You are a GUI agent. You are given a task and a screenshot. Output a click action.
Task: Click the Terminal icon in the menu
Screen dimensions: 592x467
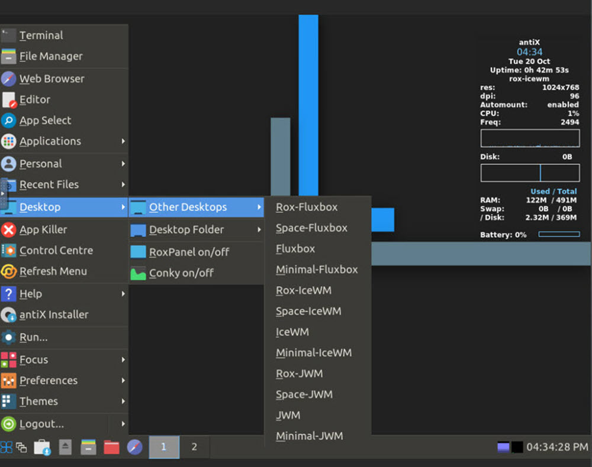9,35
